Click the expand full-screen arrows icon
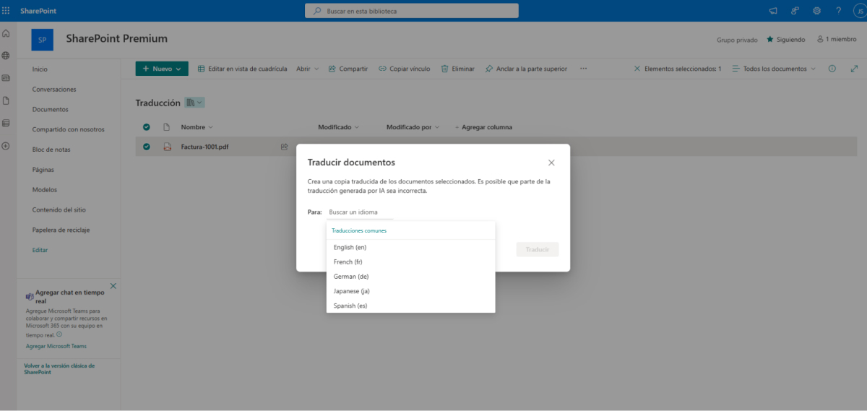This screenshot has width=867, height=411. [x=854, y=69]
